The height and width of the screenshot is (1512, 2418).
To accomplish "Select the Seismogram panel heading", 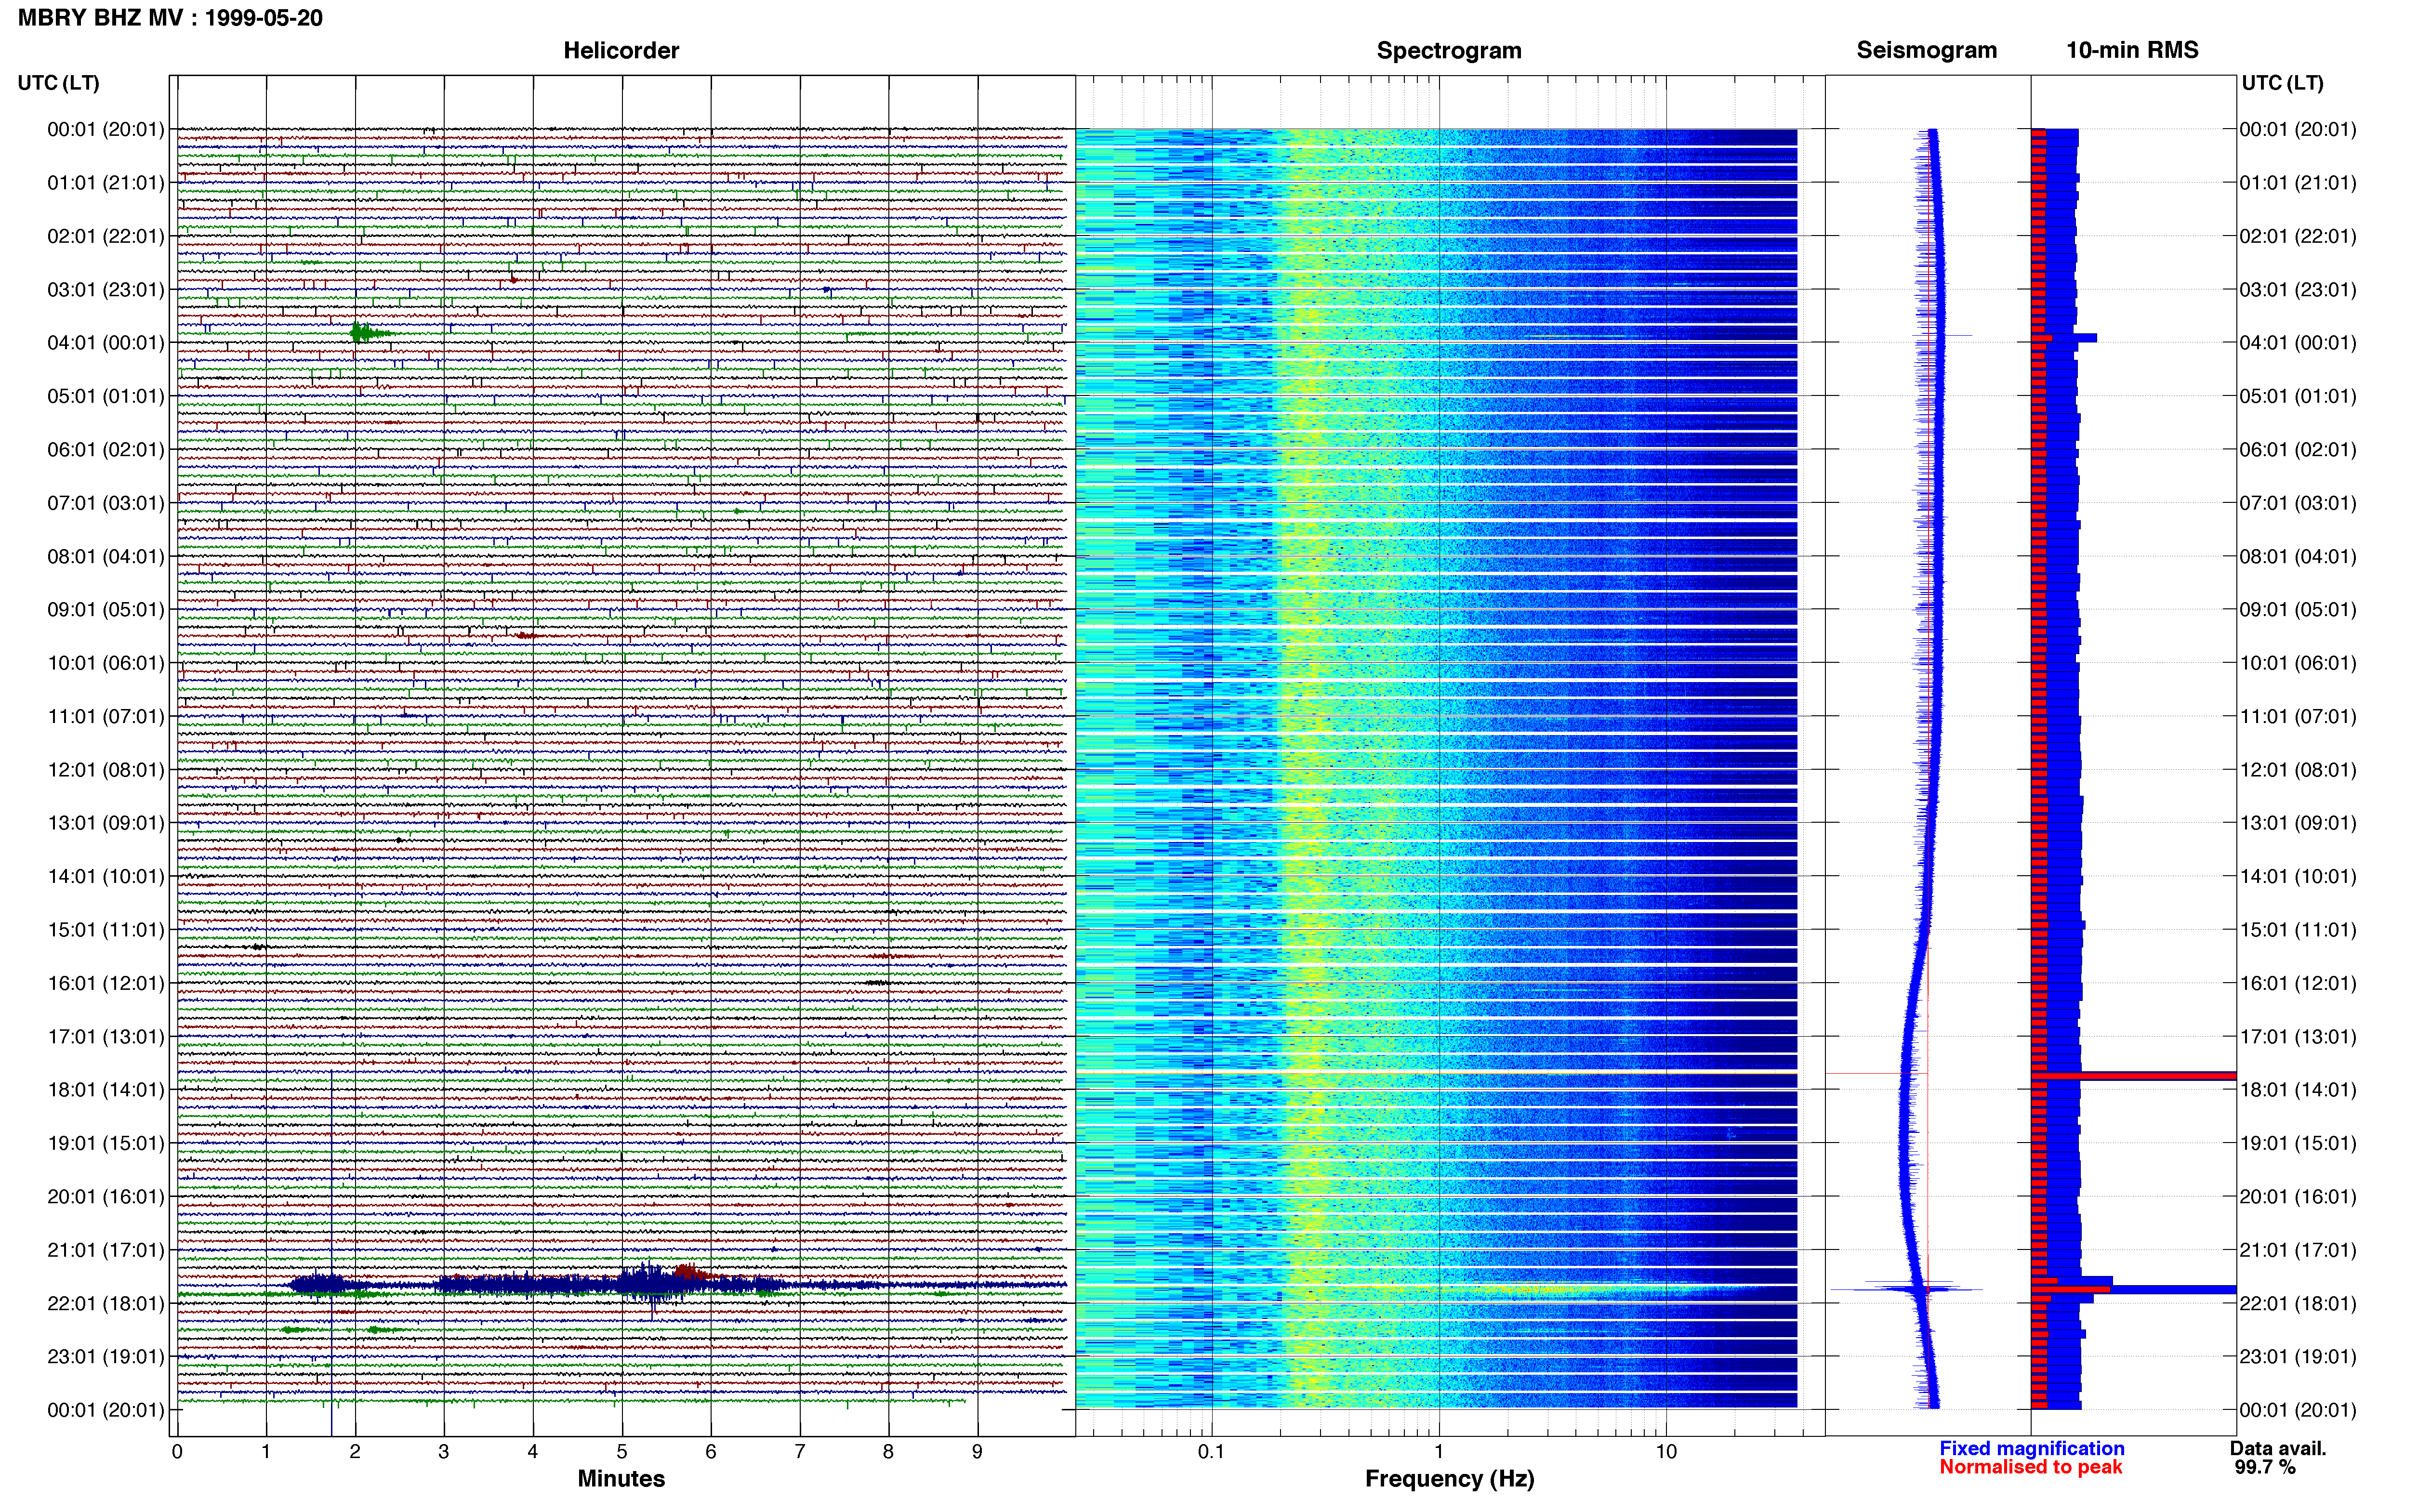I will (1926, 50).
